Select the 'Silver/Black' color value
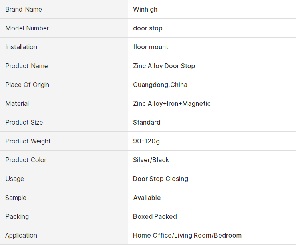296x246 pixels. tap(151, 160)
